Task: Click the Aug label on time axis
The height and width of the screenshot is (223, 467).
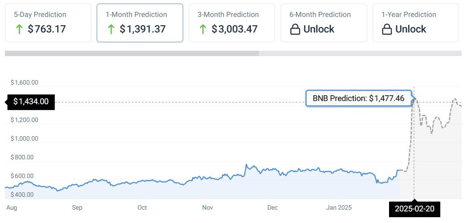Action: click(x=12, y=208)
